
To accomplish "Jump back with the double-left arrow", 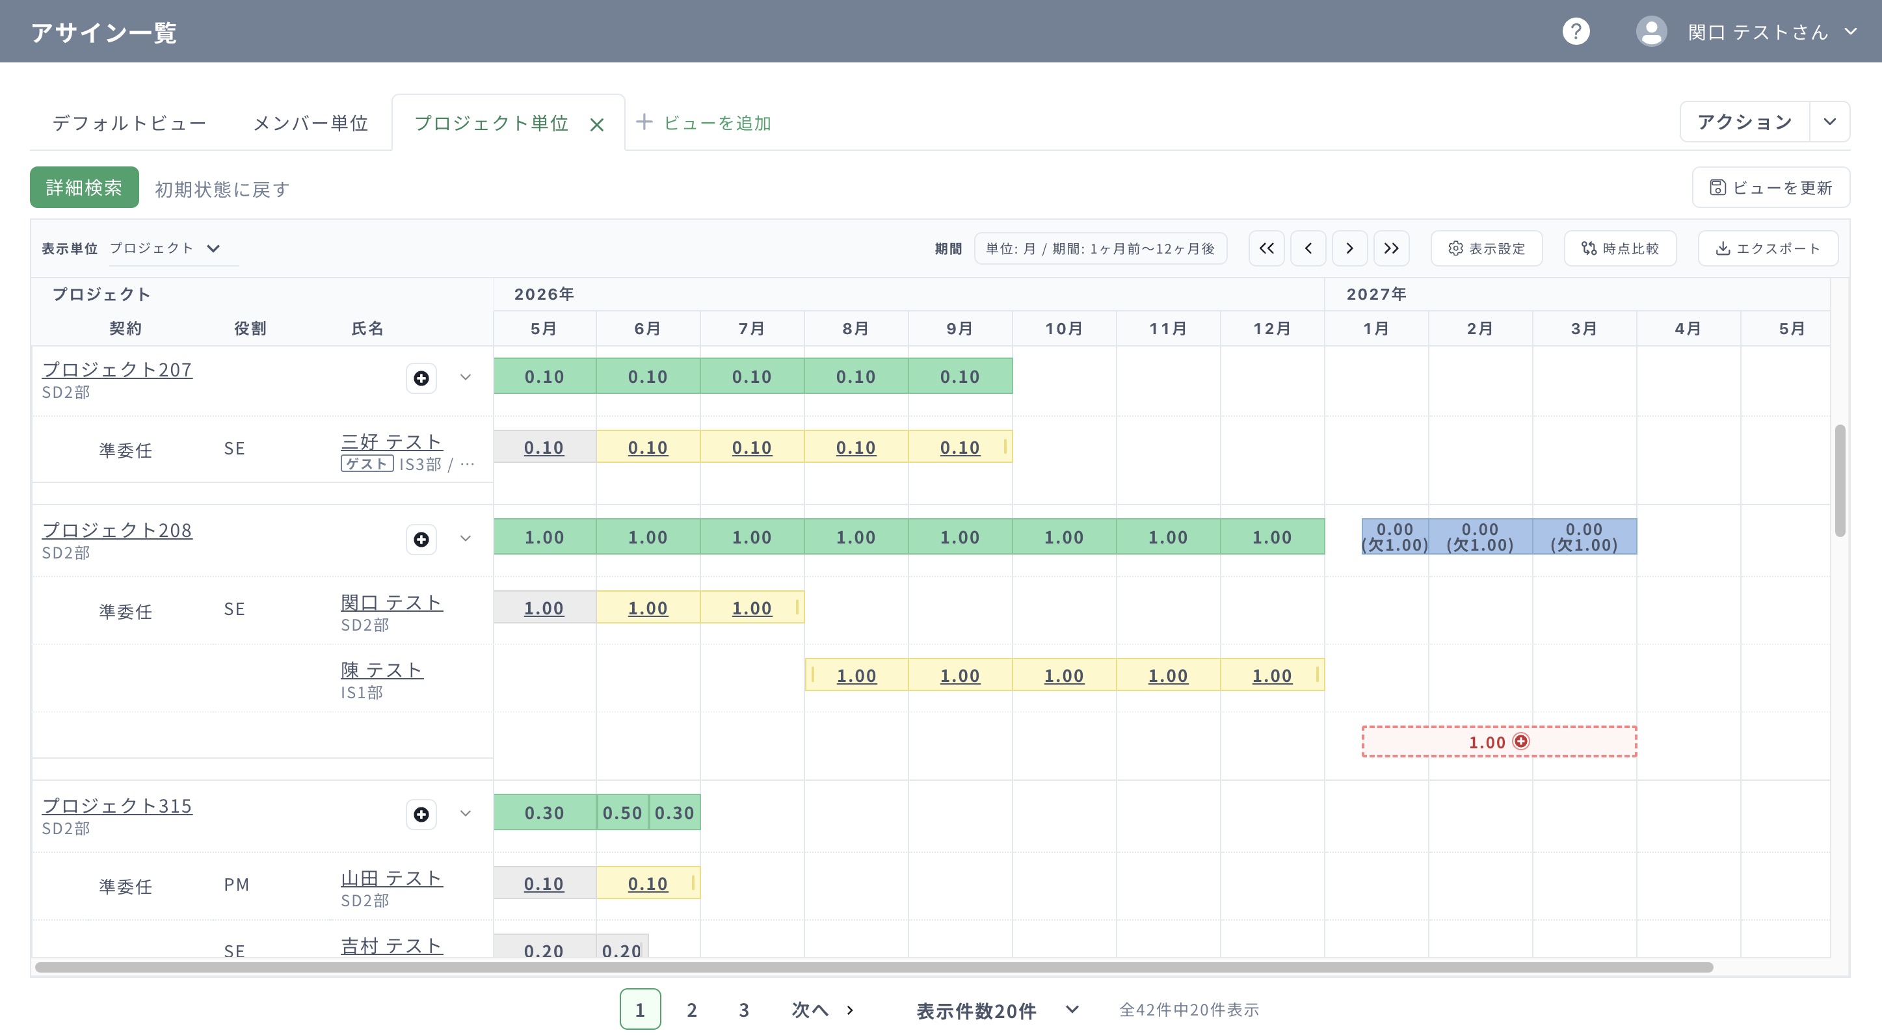I will 1266,248.
